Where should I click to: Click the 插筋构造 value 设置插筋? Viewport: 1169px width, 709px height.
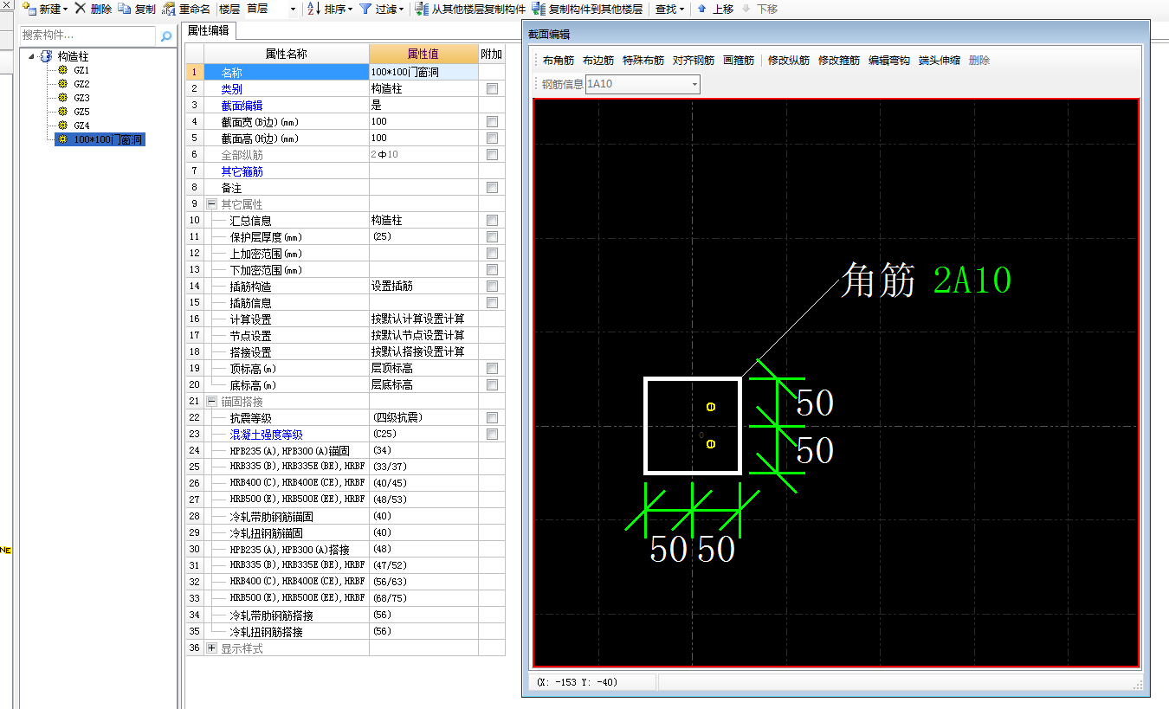coord(423,287)
